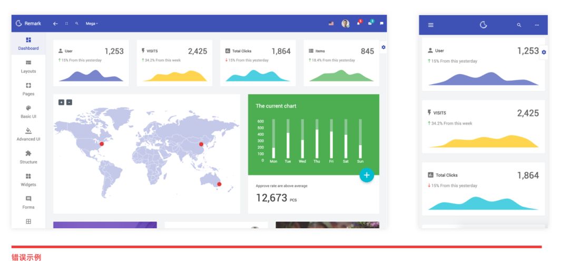Click the red marker on Australia

coord(219,184)
